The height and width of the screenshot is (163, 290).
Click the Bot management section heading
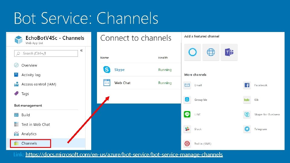[x=28, y=105]
